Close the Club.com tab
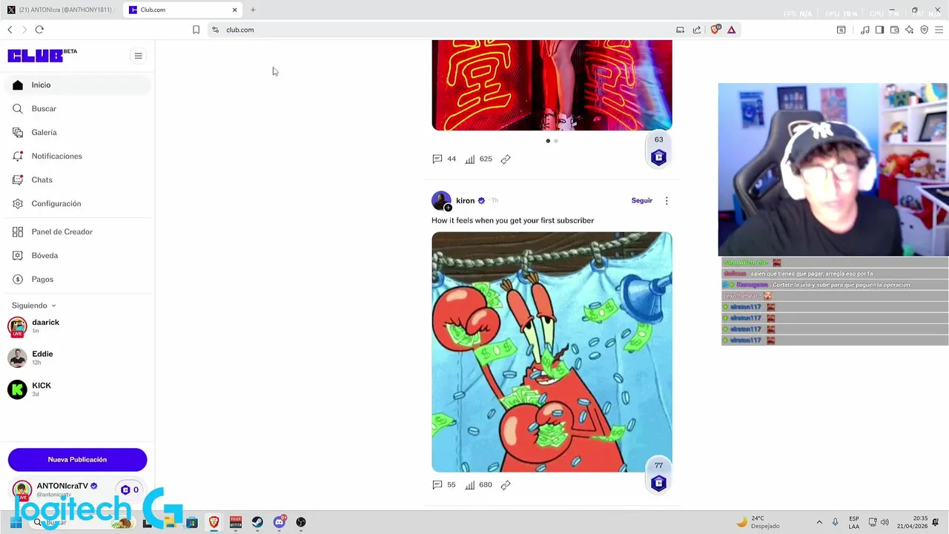 click(x=235, y=10)
